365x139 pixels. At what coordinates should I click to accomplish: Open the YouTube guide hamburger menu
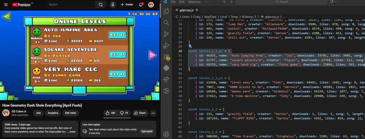pyautogui.click(x=5, y=5)
